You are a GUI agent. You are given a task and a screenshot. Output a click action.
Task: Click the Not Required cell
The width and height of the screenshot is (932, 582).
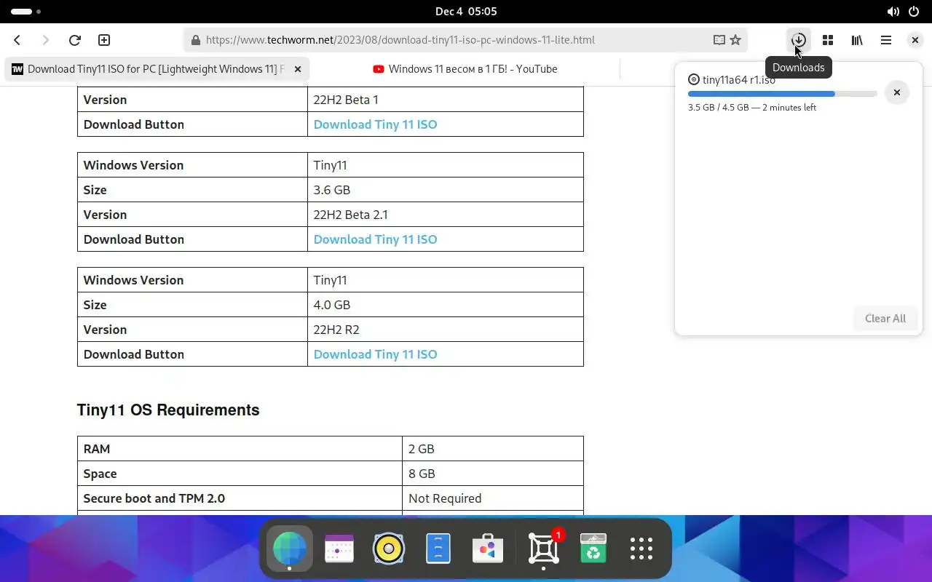tap(493, 498)
